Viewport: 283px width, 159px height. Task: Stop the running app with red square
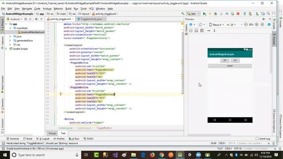[x=238, y=14]
